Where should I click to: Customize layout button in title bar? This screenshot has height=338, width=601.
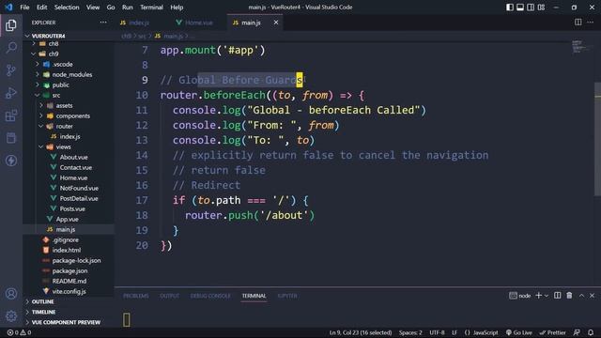pos(541,8)
